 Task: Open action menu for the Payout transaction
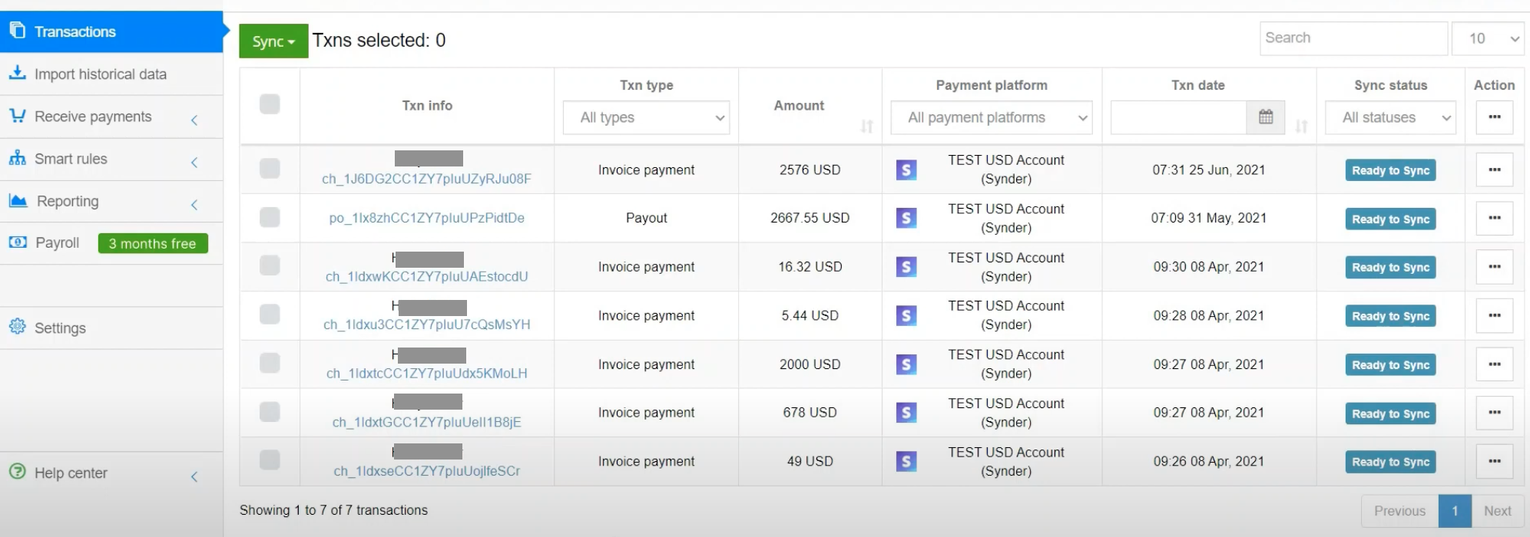[1495, 218]
